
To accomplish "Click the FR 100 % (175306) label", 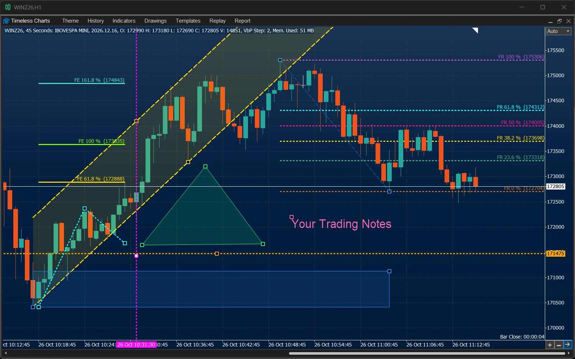I will (x=521, y=57).
